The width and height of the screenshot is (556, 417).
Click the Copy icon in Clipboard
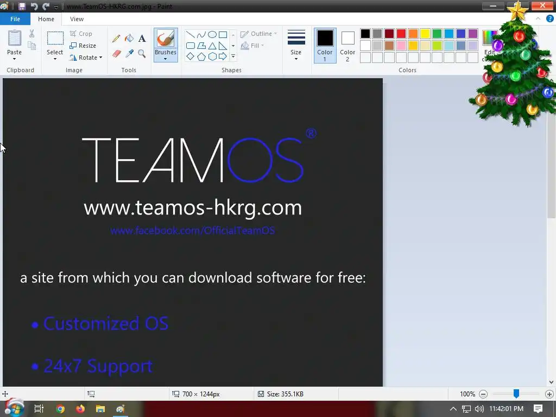(31, 46)
